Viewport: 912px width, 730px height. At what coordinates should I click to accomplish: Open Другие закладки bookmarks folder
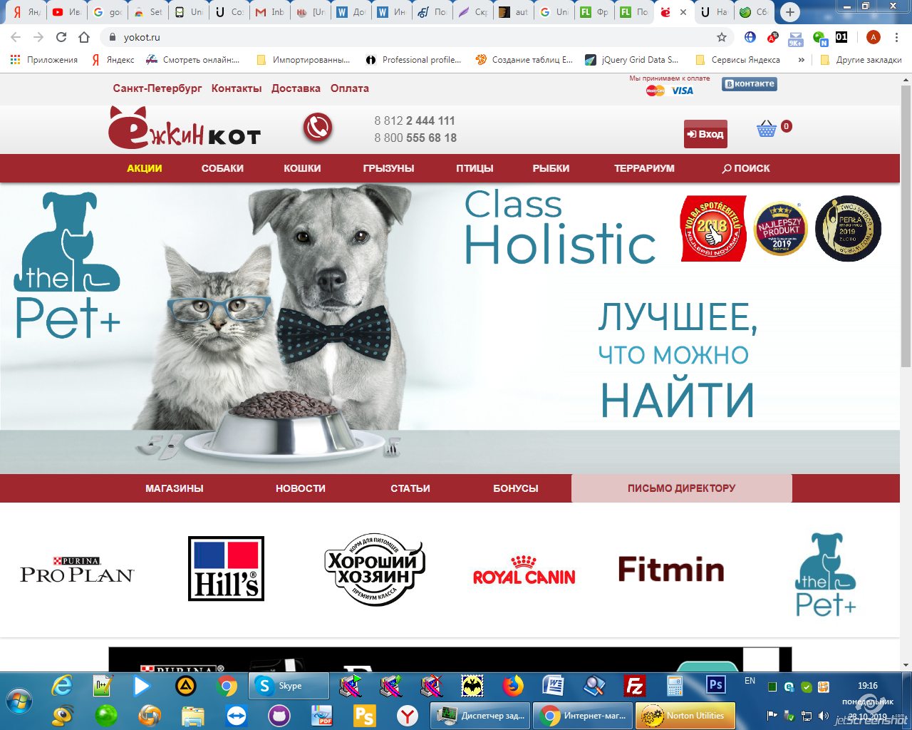tap(861, 60)
